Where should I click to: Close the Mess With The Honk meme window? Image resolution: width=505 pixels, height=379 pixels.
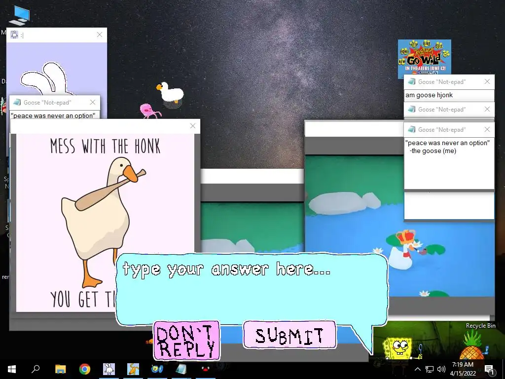coord(193,126)
